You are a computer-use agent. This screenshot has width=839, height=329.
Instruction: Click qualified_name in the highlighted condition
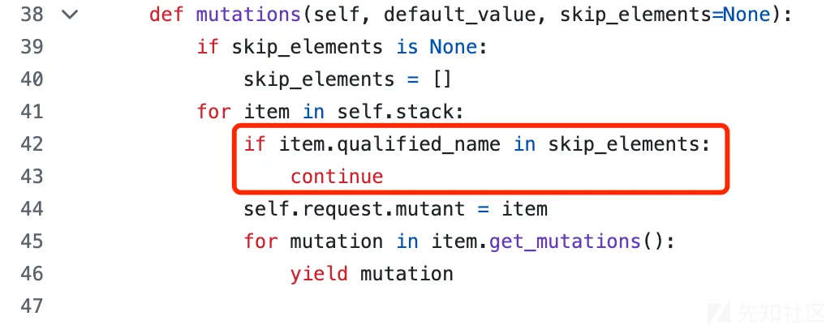coord(419,145)
